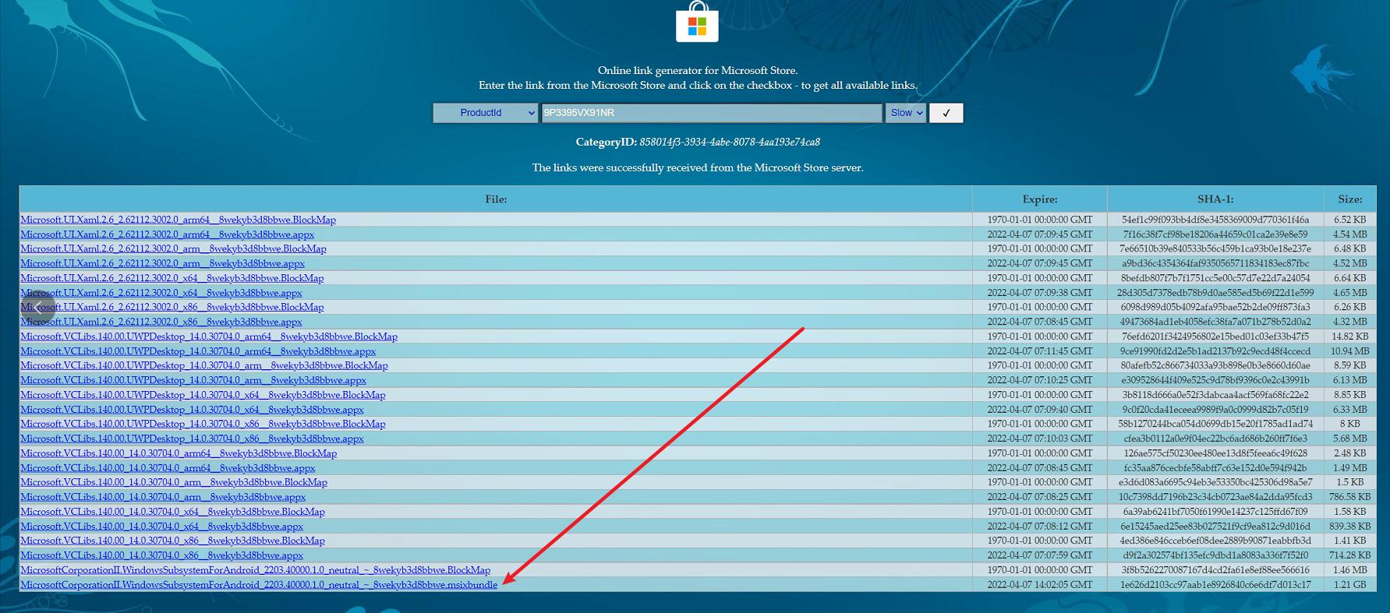The height and width of the screenshot is (613, 1390).
Task: Download WindowsSubsystemForAndroid msixbundle file
Action: 259,585
